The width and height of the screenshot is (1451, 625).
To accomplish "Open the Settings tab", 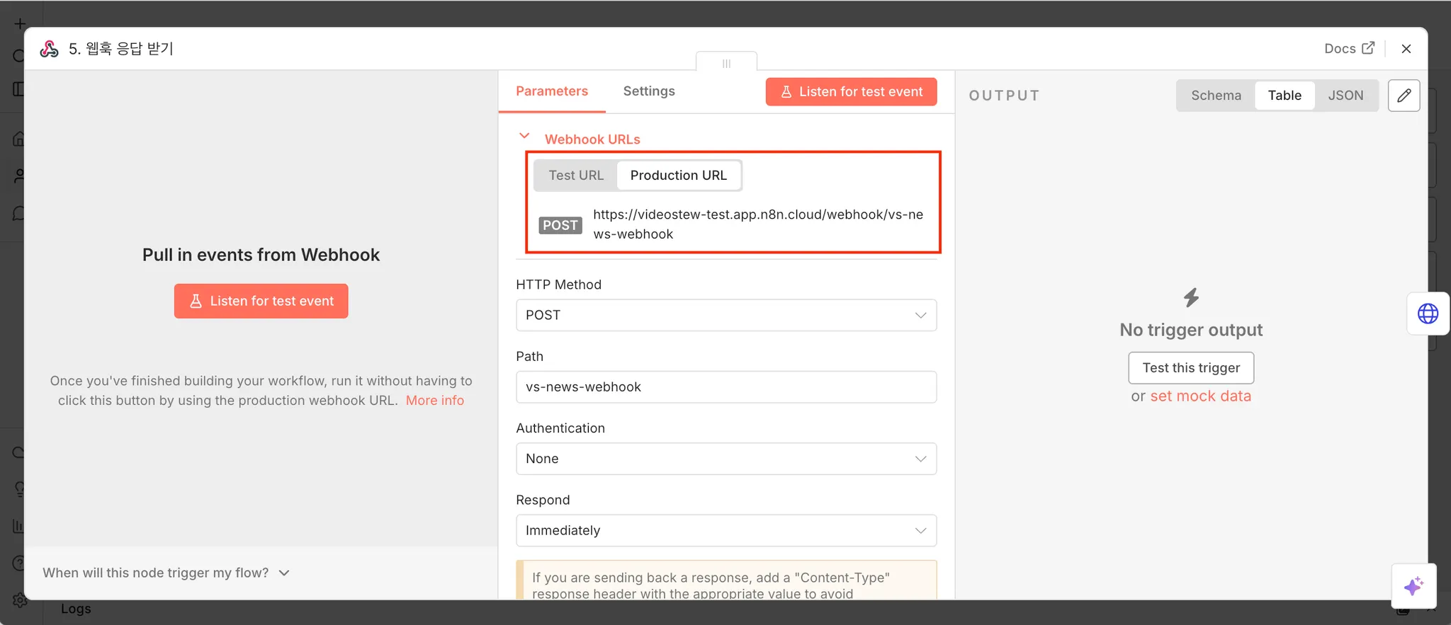I will point(648,91).
